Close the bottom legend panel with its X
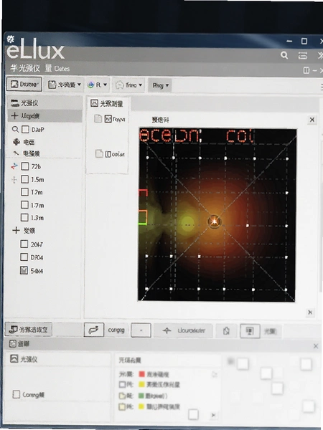The width and height of the screenshot is (323, 430). 316,346
